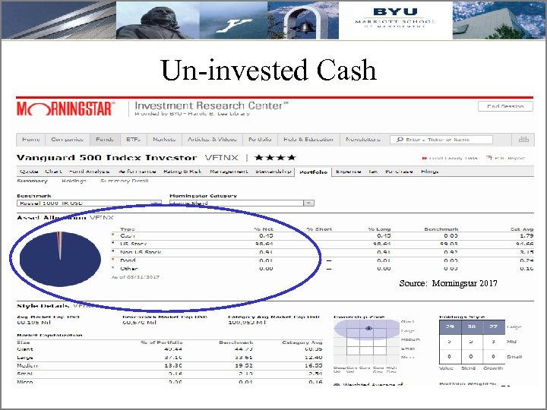Switch to the Rating & Risk tab

(x=182, y=172)
